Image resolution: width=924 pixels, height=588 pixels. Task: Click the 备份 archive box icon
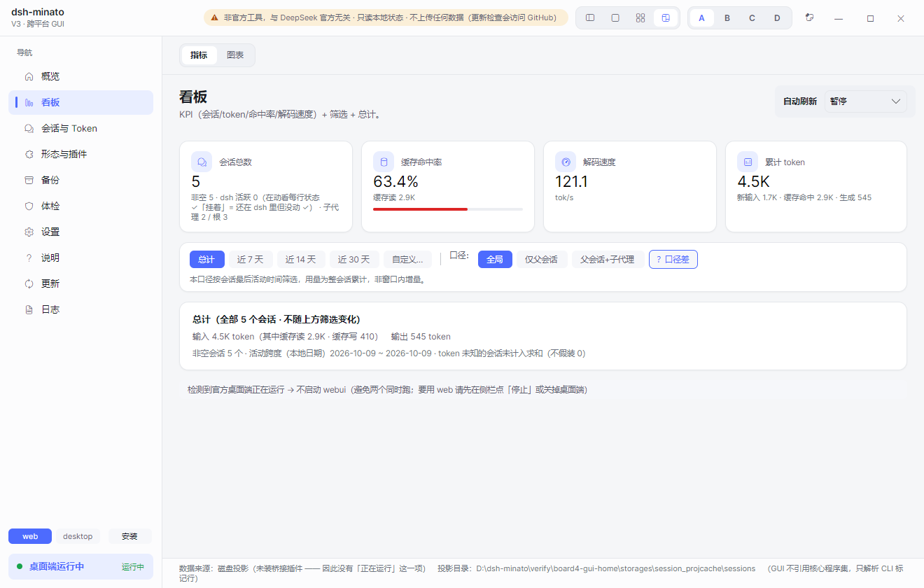[29, 180]
